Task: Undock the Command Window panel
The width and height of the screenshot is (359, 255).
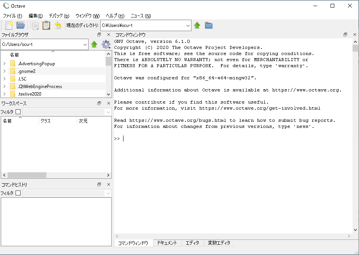Action: point(345,35)
